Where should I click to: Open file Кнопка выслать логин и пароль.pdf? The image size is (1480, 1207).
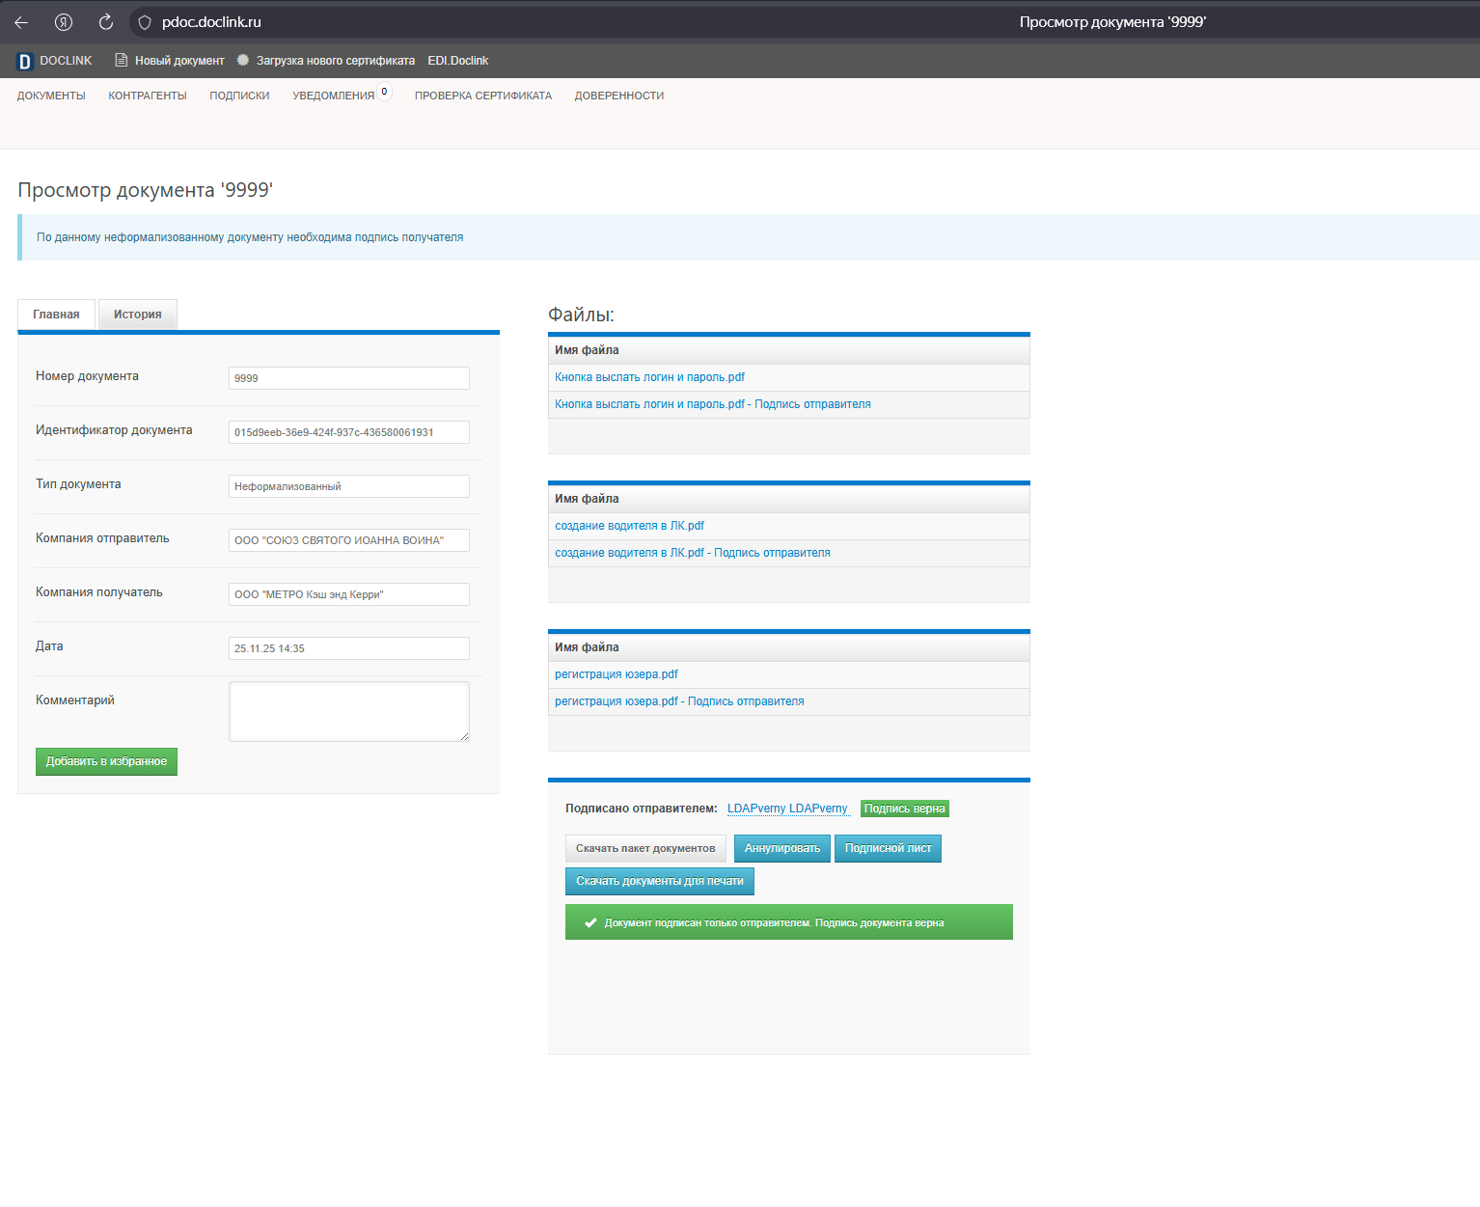pos(649,377)
